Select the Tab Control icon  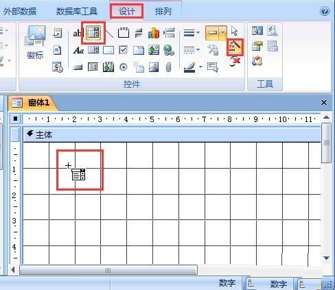click(x=139, y=50)
